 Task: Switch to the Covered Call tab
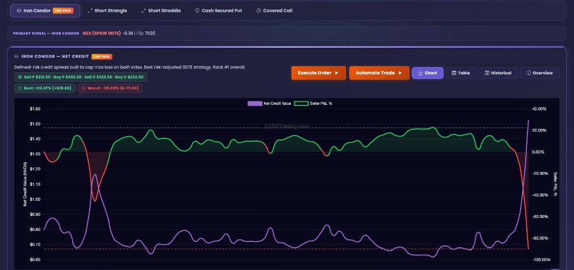click(x=274, y=11)
